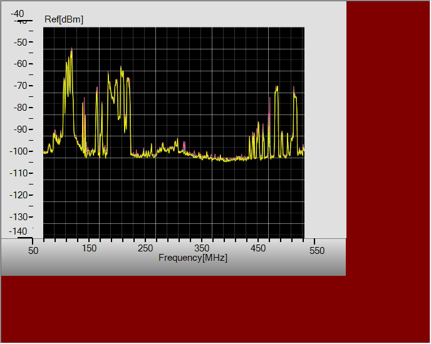Screen dimensions: 431x344
Task: Select the 350 MHz frequency axis label
Action: pos(202,248)
